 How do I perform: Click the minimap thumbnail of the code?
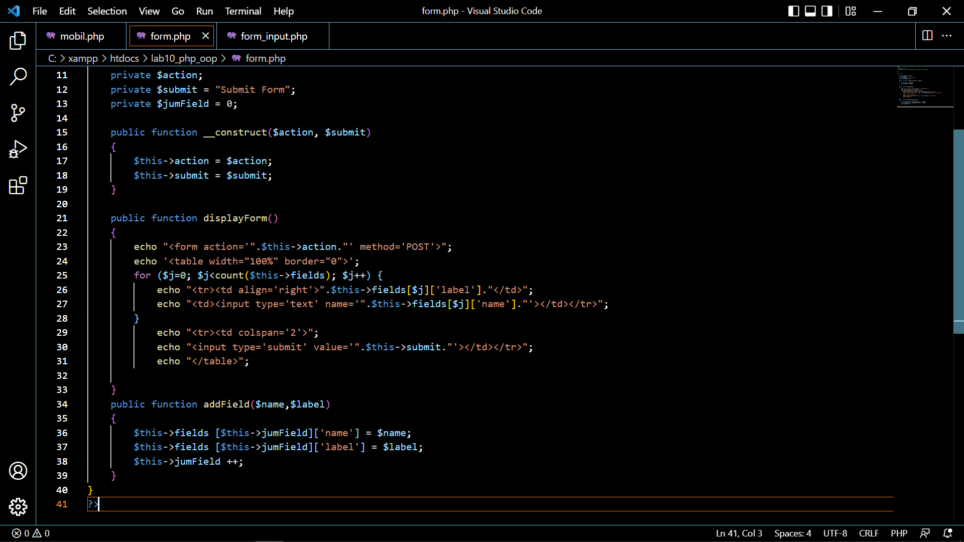click(x=924, y=88)
